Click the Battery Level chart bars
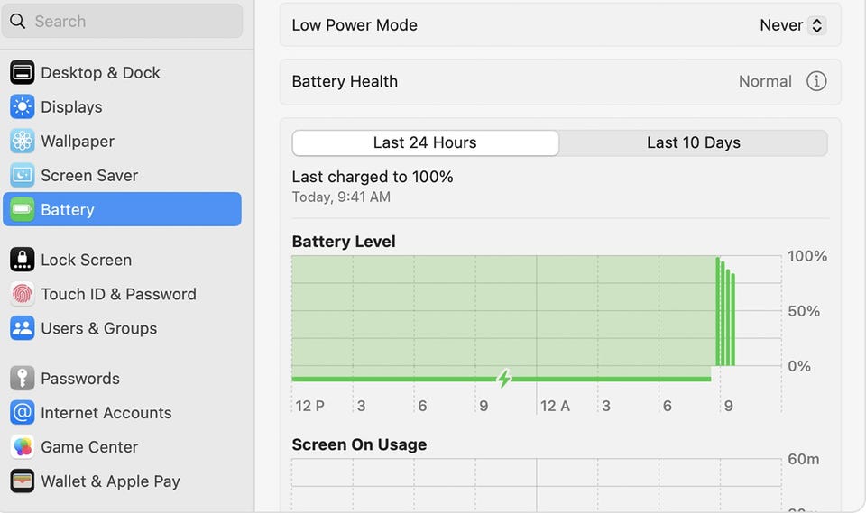The image size is (866, 513). 725,311
